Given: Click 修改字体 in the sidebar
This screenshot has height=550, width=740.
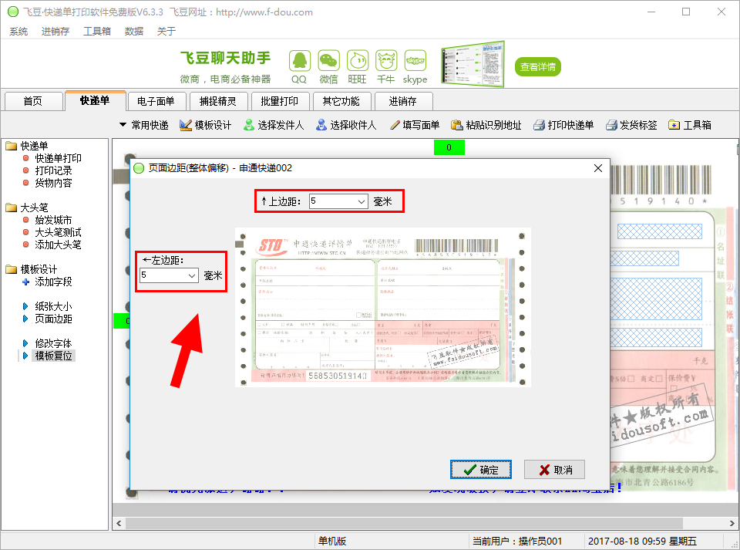Looking at the screenshot, I should [53, 343].
